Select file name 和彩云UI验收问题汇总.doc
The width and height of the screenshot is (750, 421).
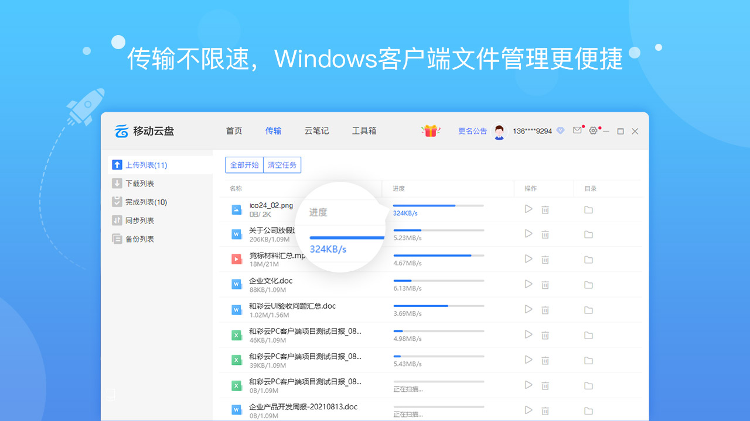(x=292, y=306)
